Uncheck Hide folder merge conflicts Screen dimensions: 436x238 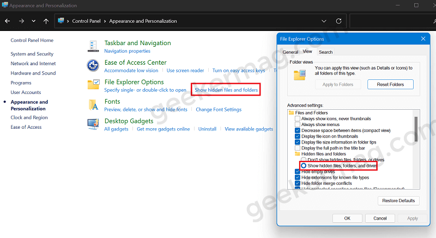click(298, 183)
